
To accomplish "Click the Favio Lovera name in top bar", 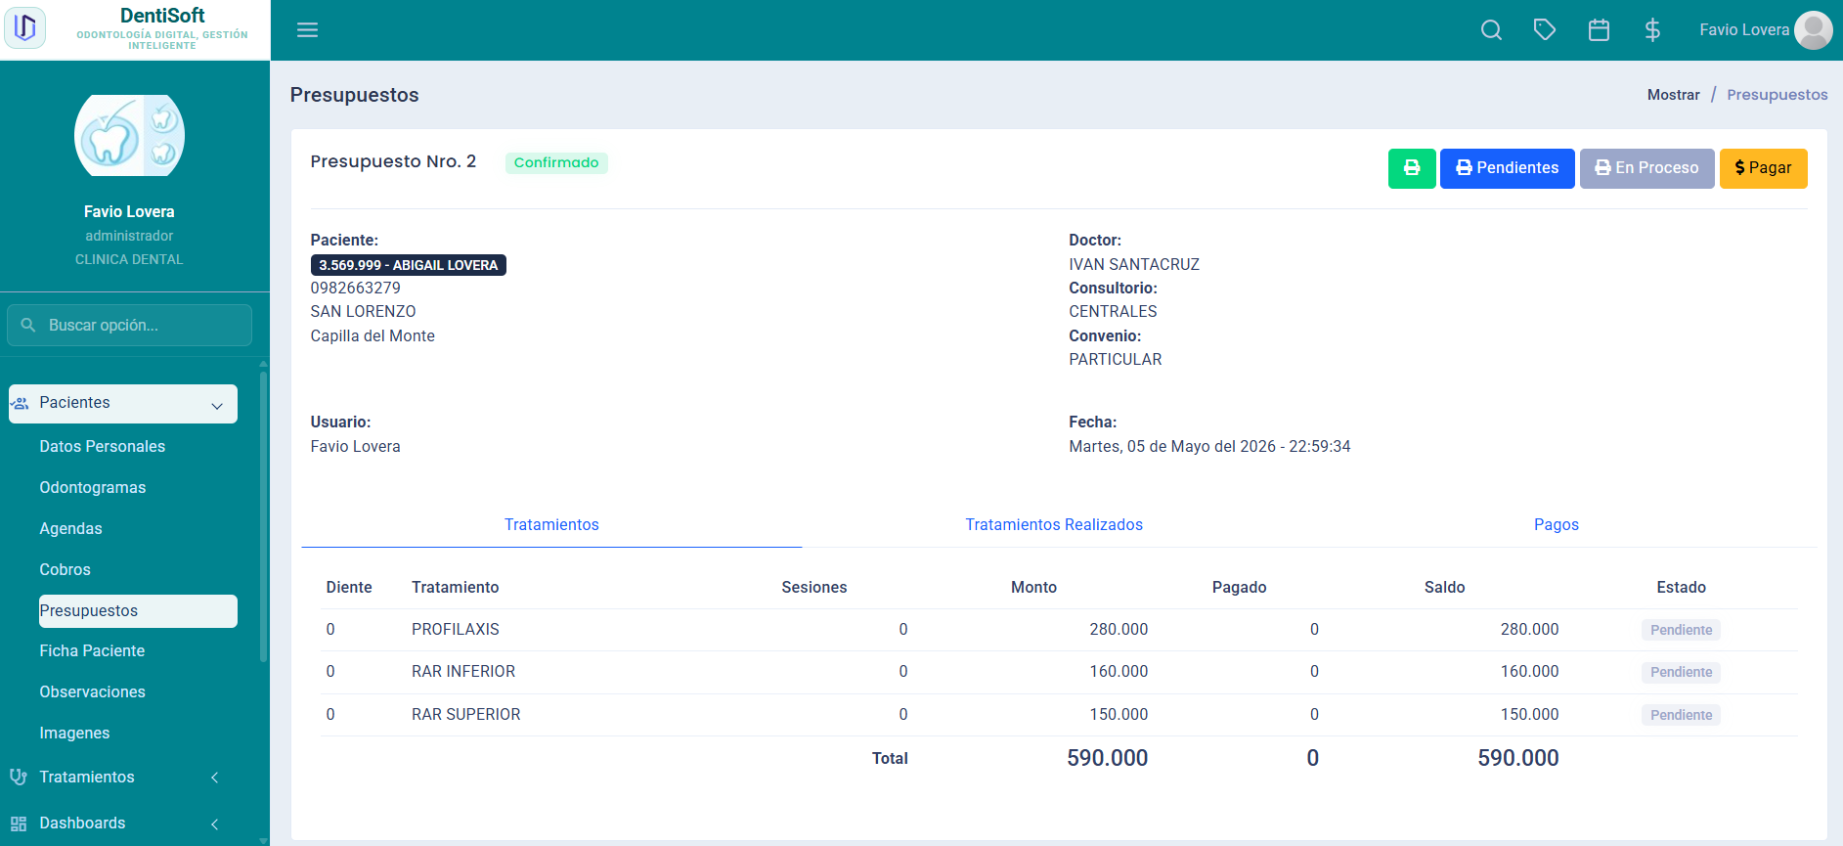I will [x=1744, y=30].
